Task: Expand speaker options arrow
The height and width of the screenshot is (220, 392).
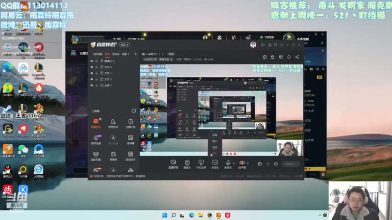Action: click(x=248, y=163)
